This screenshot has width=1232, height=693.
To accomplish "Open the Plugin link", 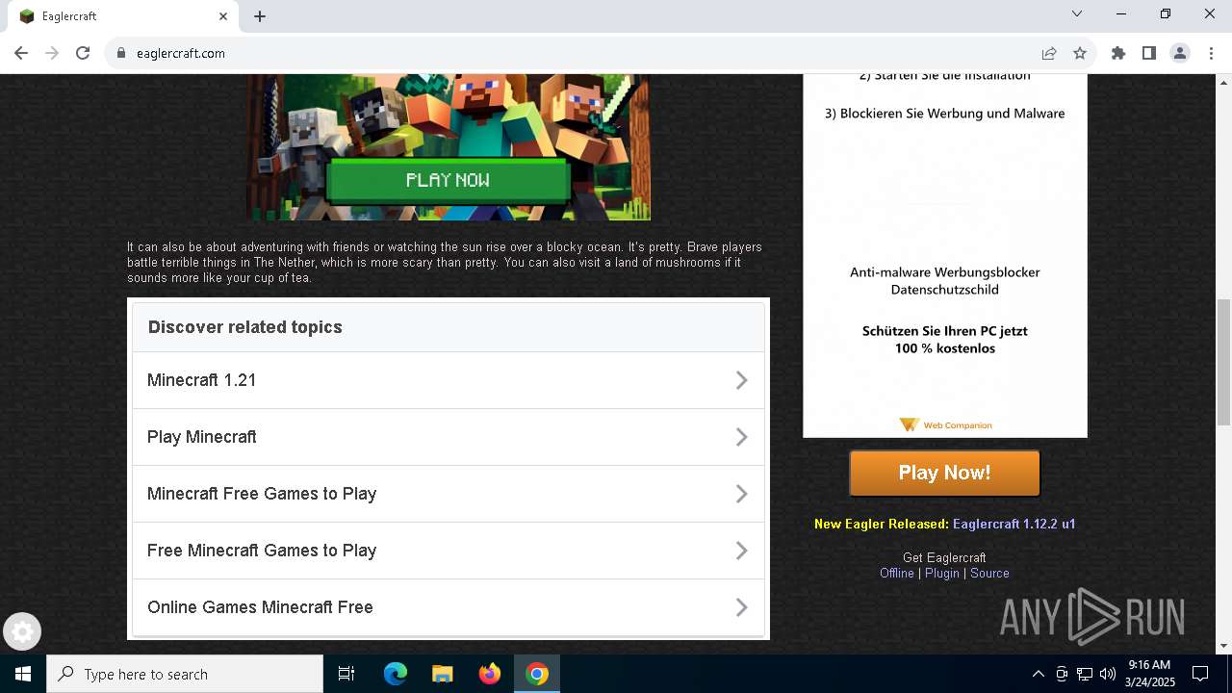I will pos(942,573).
